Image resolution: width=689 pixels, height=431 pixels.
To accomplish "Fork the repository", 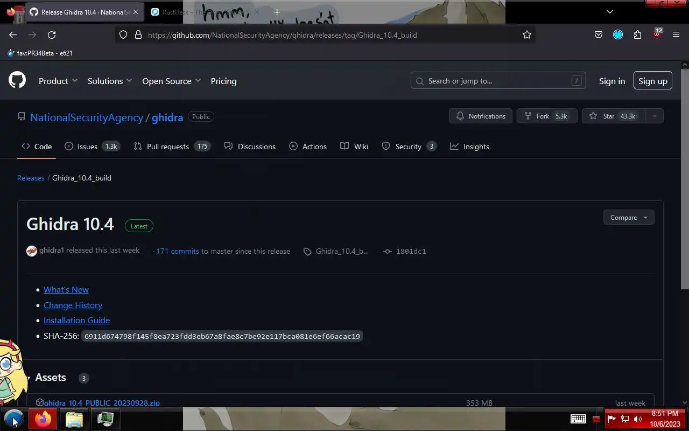I will [x=547, y=116].
